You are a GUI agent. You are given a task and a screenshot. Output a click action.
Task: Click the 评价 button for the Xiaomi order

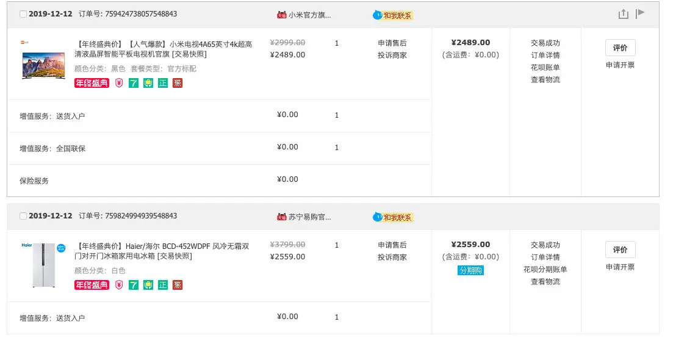click(620, 48)
